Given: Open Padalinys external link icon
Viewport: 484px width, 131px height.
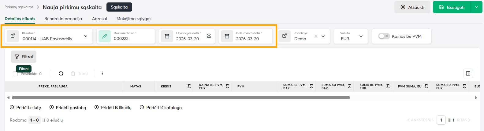Looking at the screenshot, I should [285, 36].
